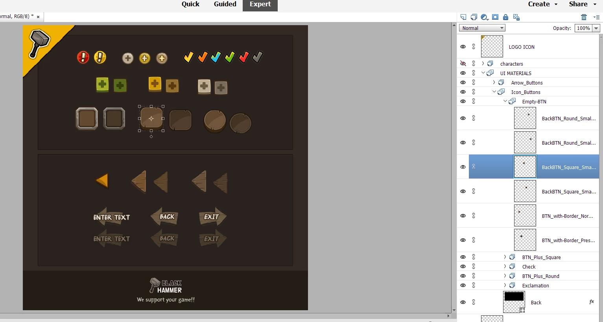603x322 pixels.
Task: Click group icon of Icon_Buttons
Action: (x=501, y=92)
